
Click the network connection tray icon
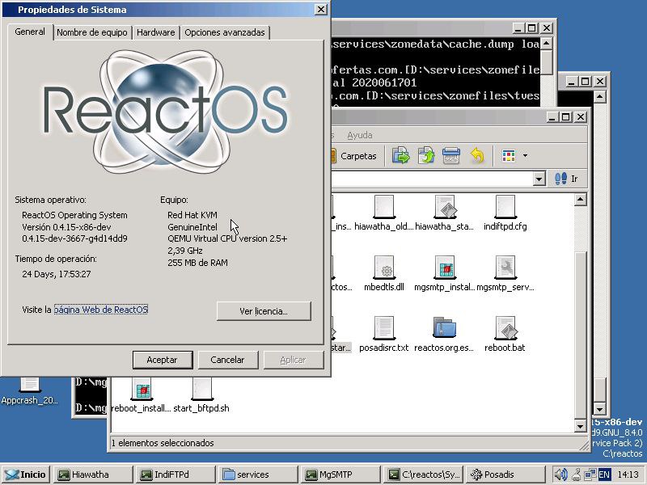click(x=590, y=474)
